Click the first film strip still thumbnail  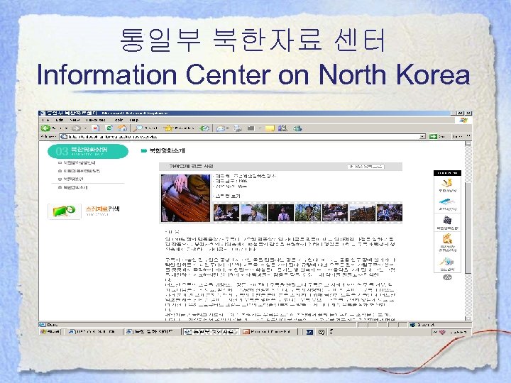pos(226,213)
